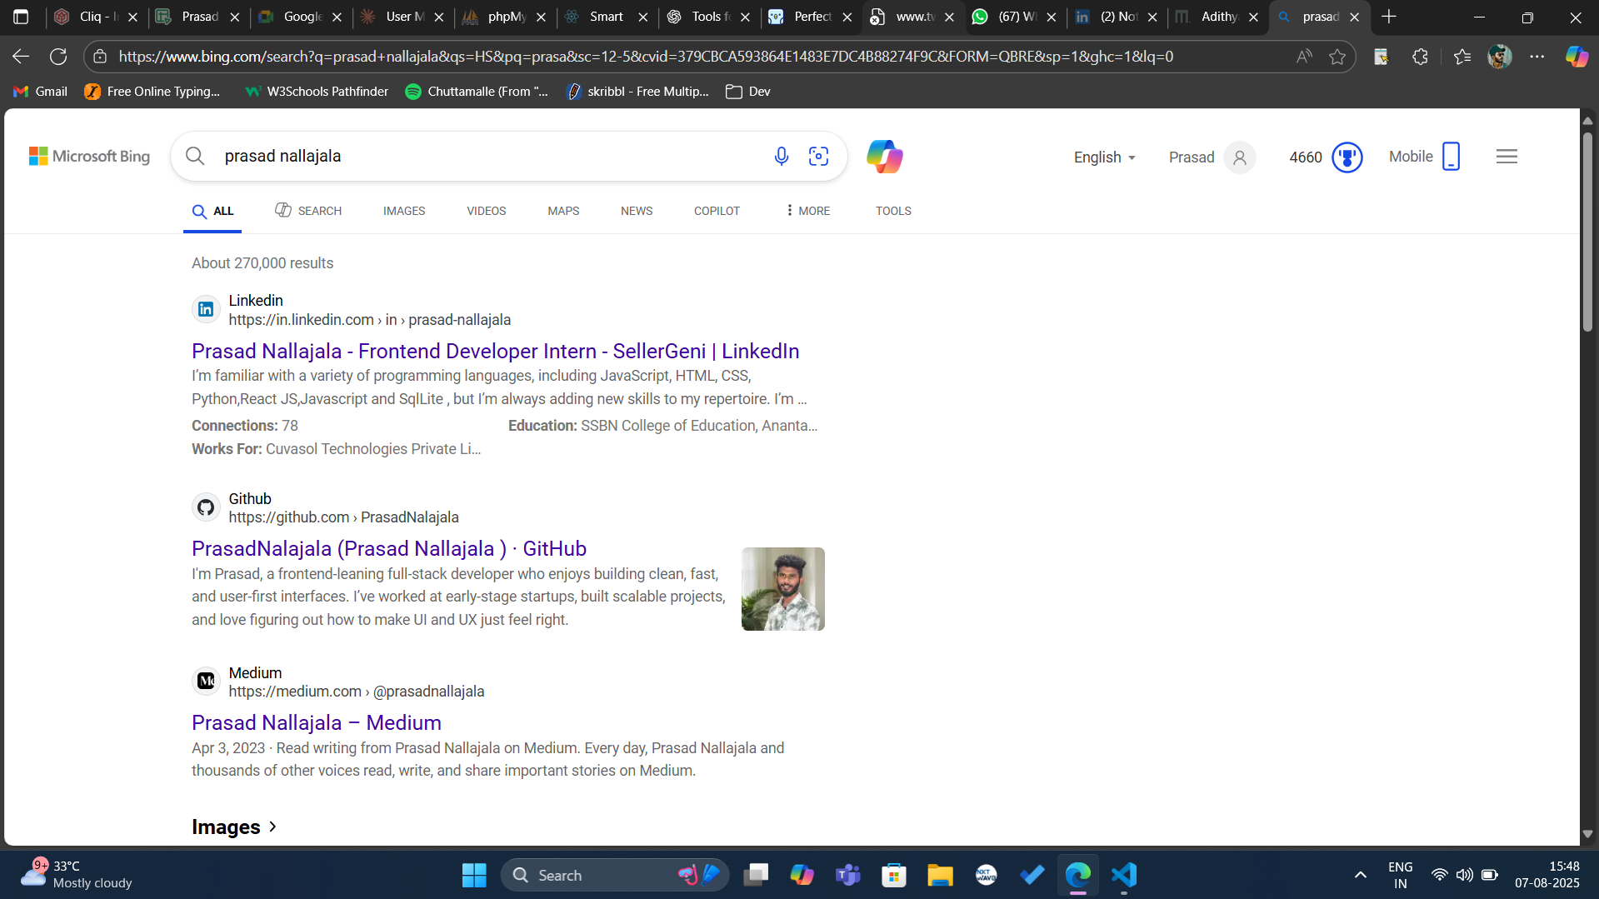Switch to the NEWS tab
Viewport: 1599px width, 899px height.
pyautogui.click(x=636, y=211)
